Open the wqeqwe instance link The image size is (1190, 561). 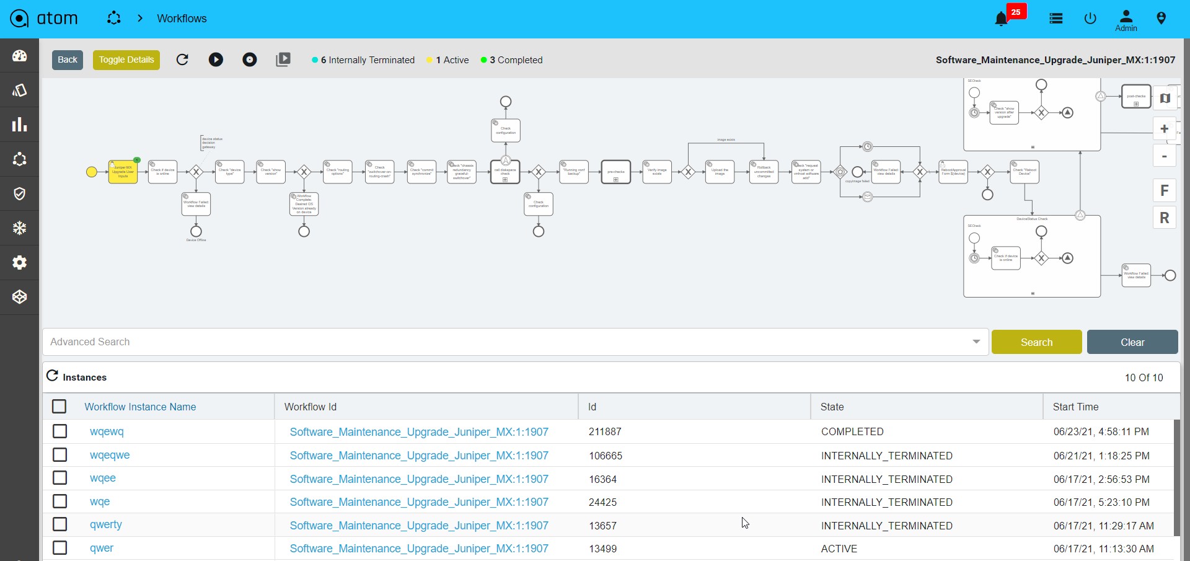(x=110, y=455)
